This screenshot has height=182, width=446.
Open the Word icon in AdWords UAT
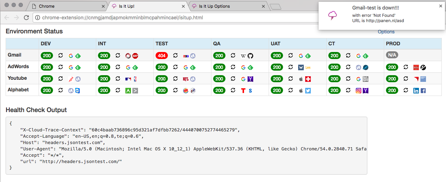(301, 67)
